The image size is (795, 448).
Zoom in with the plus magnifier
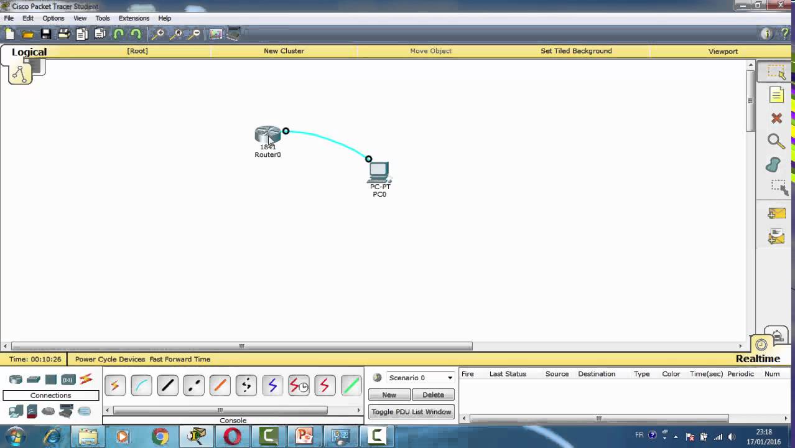[x=158, y=34]
